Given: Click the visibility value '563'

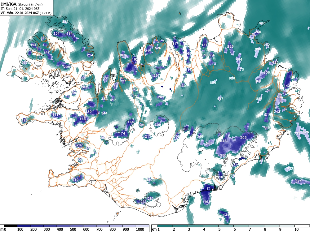Looking at the screenshot, I should [x=24, y=62].
